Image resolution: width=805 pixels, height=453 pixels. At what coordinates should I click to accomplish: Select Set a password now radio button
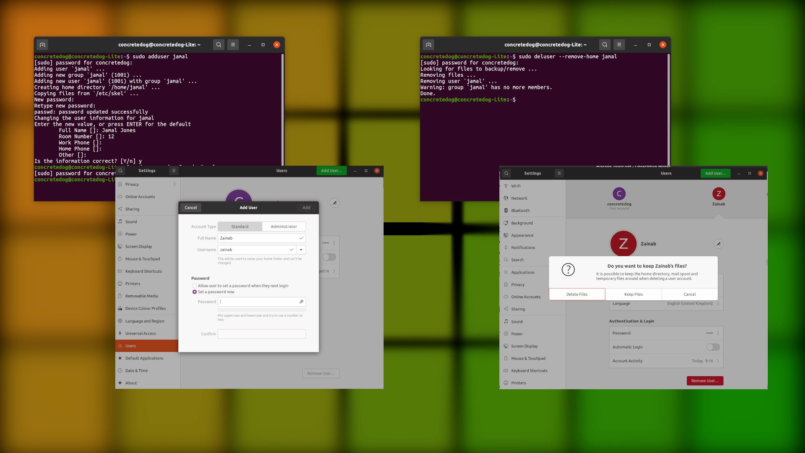click(194, 292)
